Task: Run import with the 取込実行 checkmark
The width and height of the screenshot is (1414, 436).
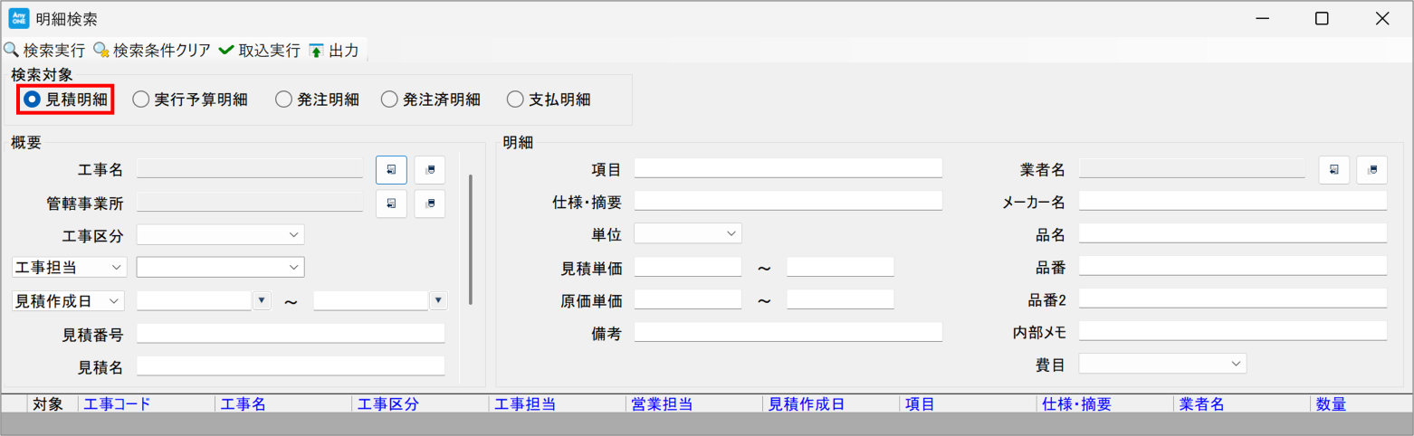Action: 226,51
